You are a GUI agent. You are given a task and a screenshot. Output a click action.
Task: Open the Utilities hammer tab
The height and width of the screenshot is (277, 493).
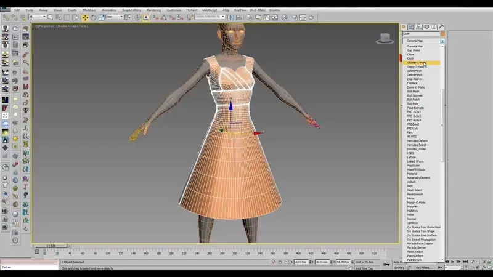441,26
